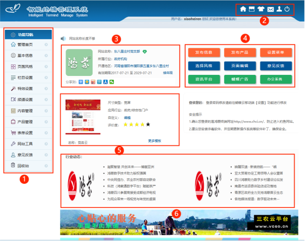Image resolution: width=305 pixels, height=241 pixels.
Task: Click the 编辑 link next to 自定义
Action: (127, 118)
